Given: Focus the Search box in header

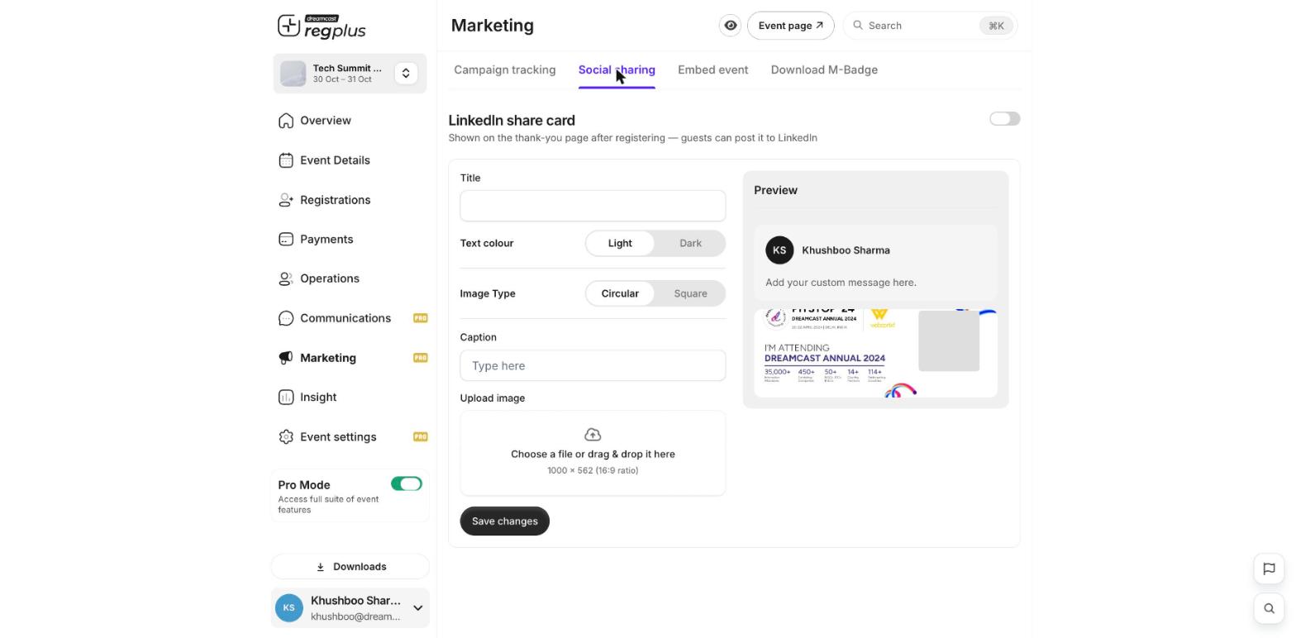Looking at the screenshot, I should coord(931,26).
